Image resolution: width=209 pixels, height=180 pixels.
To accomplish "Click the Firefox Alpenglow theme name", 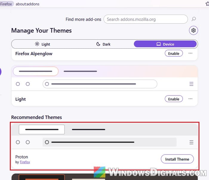I will (x=34, y=54).
